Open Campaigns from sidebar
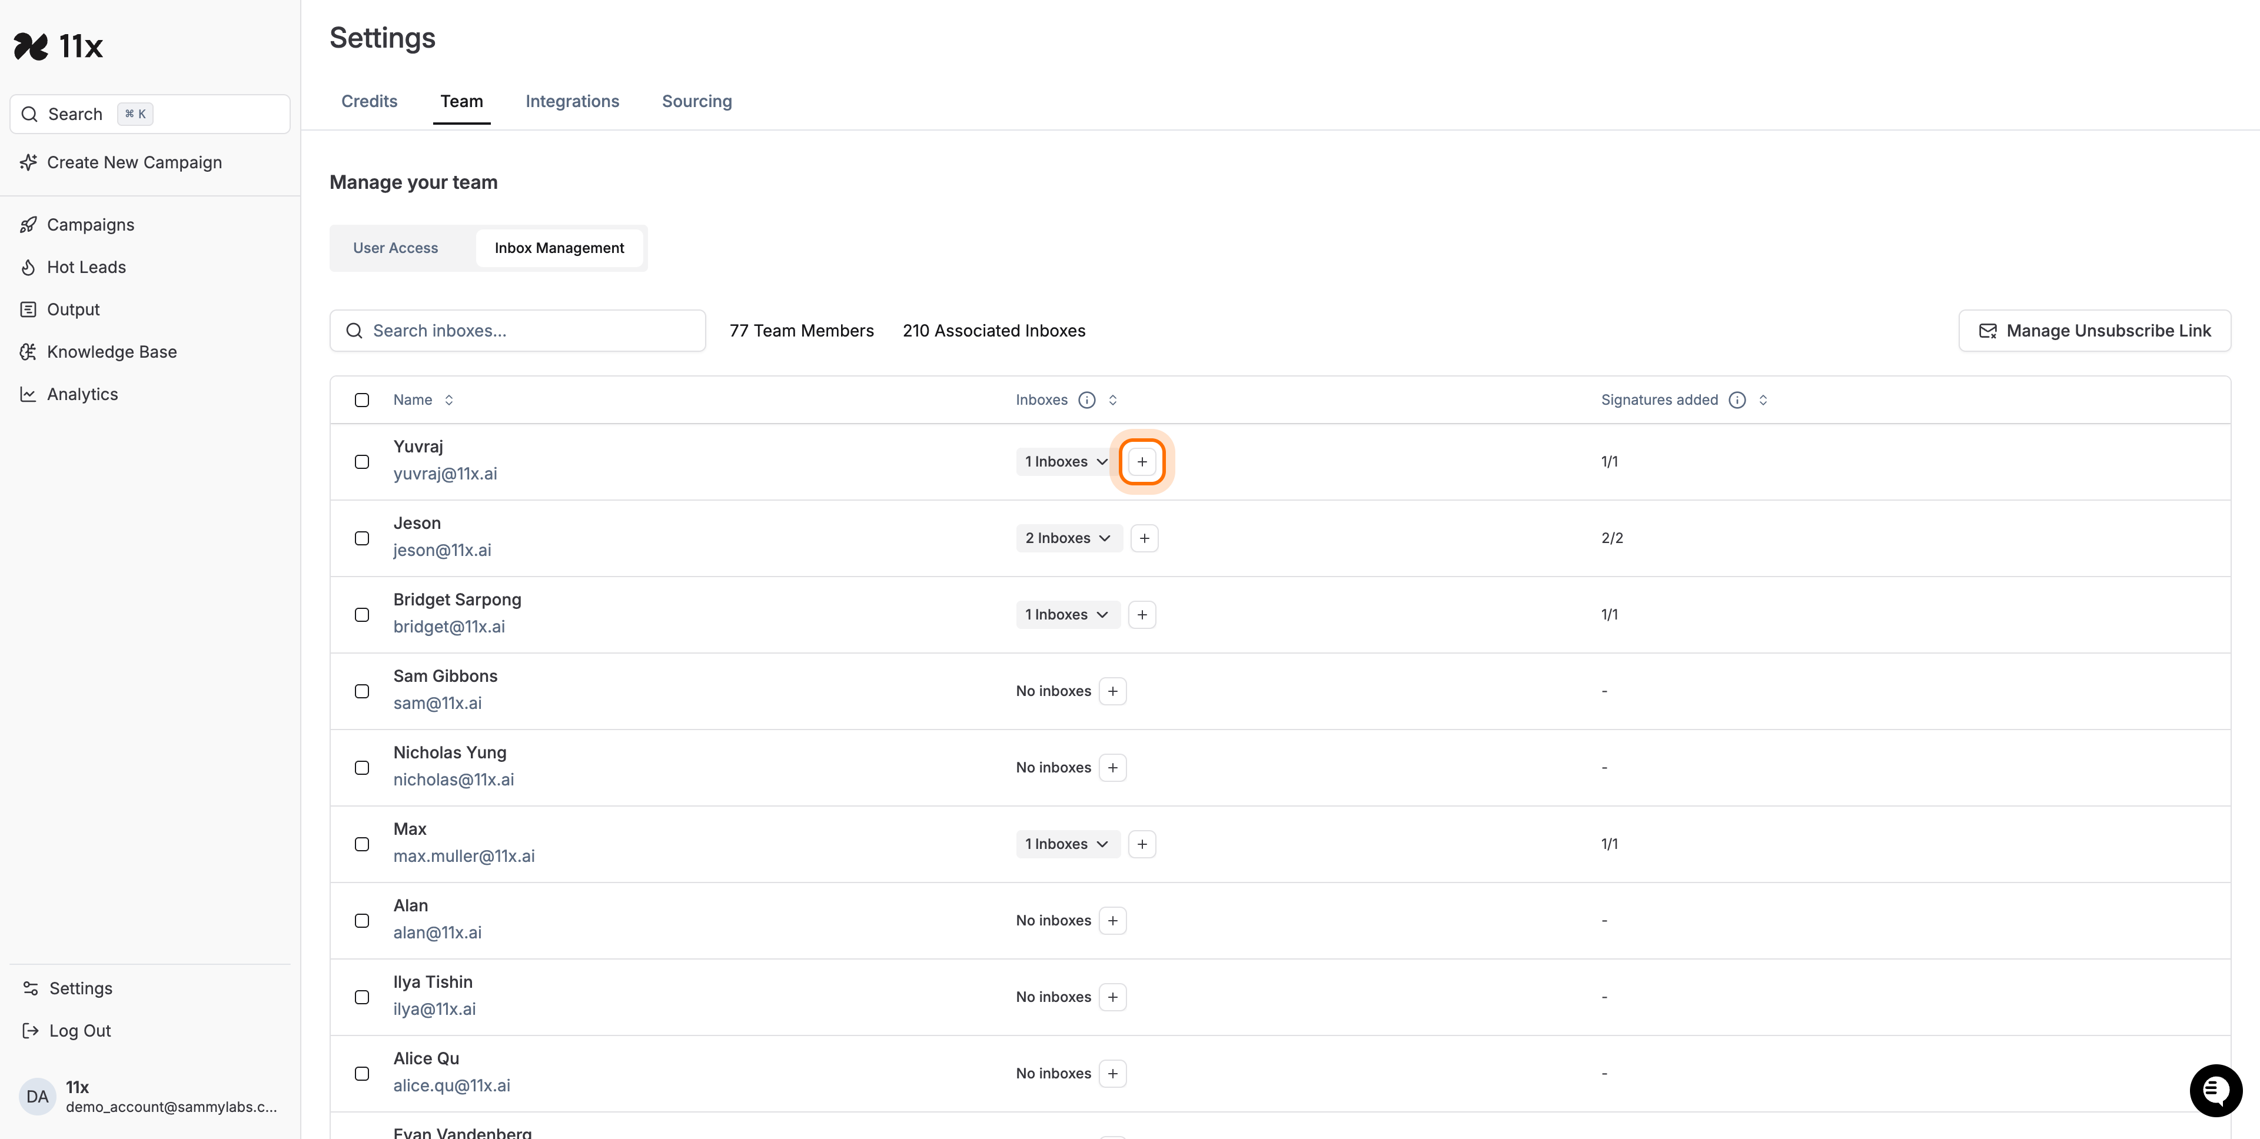The image size is (2260, 1139). click(x=91, y=225)
